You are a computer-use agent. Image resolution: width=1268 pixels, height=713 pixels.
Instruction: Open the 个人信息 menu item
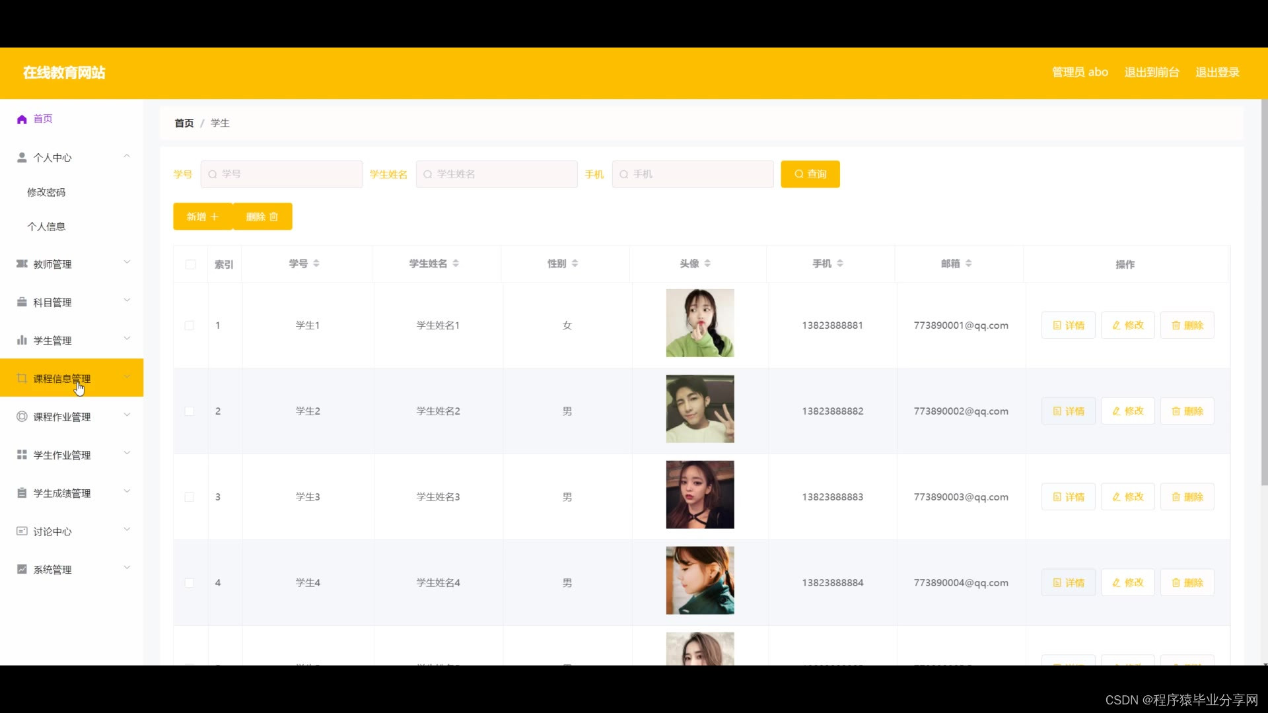[46, 226]
